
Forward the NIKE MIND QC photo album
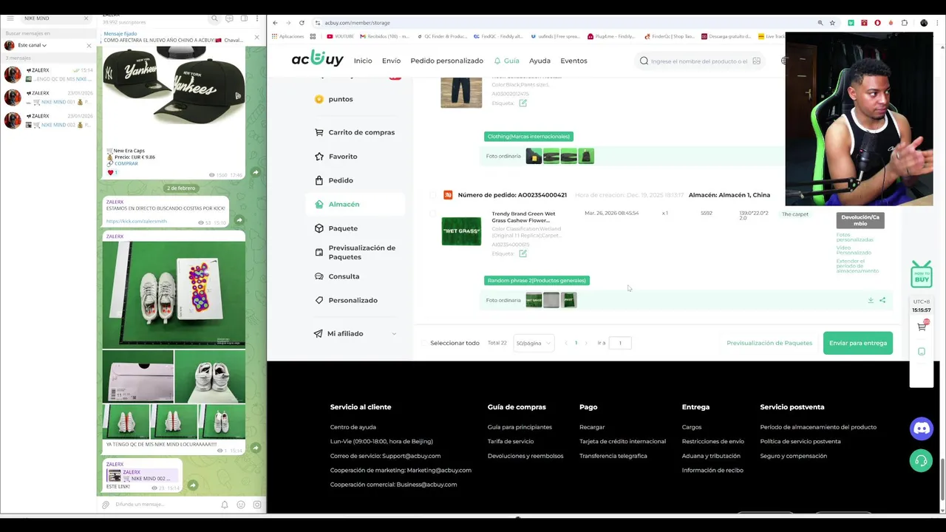pos(256,447)
